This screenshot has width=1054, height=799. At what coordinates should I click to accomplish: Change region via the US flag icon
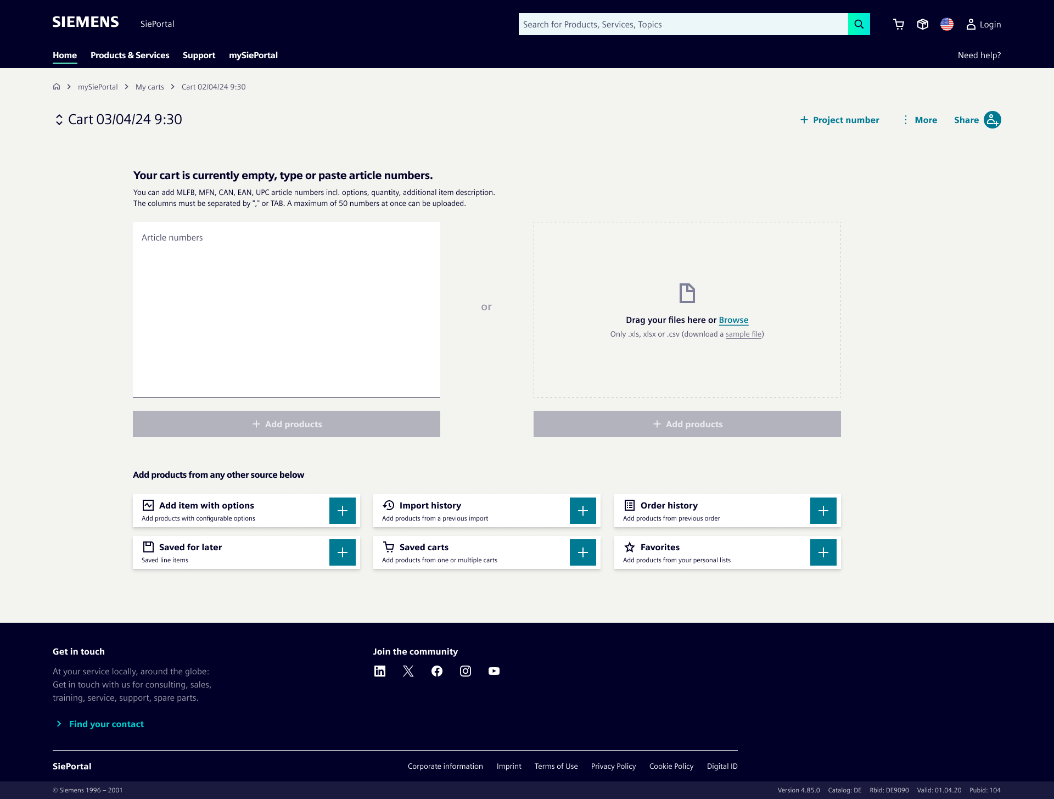[x=947, y=24]
